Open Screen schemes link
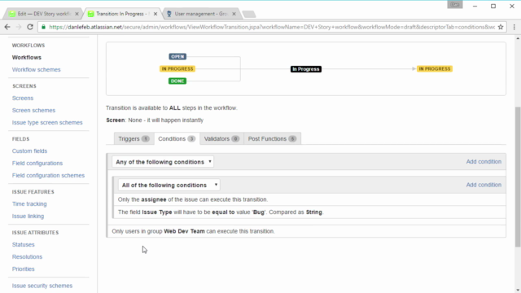Screen dimensions: 521x293 [33, 111]
